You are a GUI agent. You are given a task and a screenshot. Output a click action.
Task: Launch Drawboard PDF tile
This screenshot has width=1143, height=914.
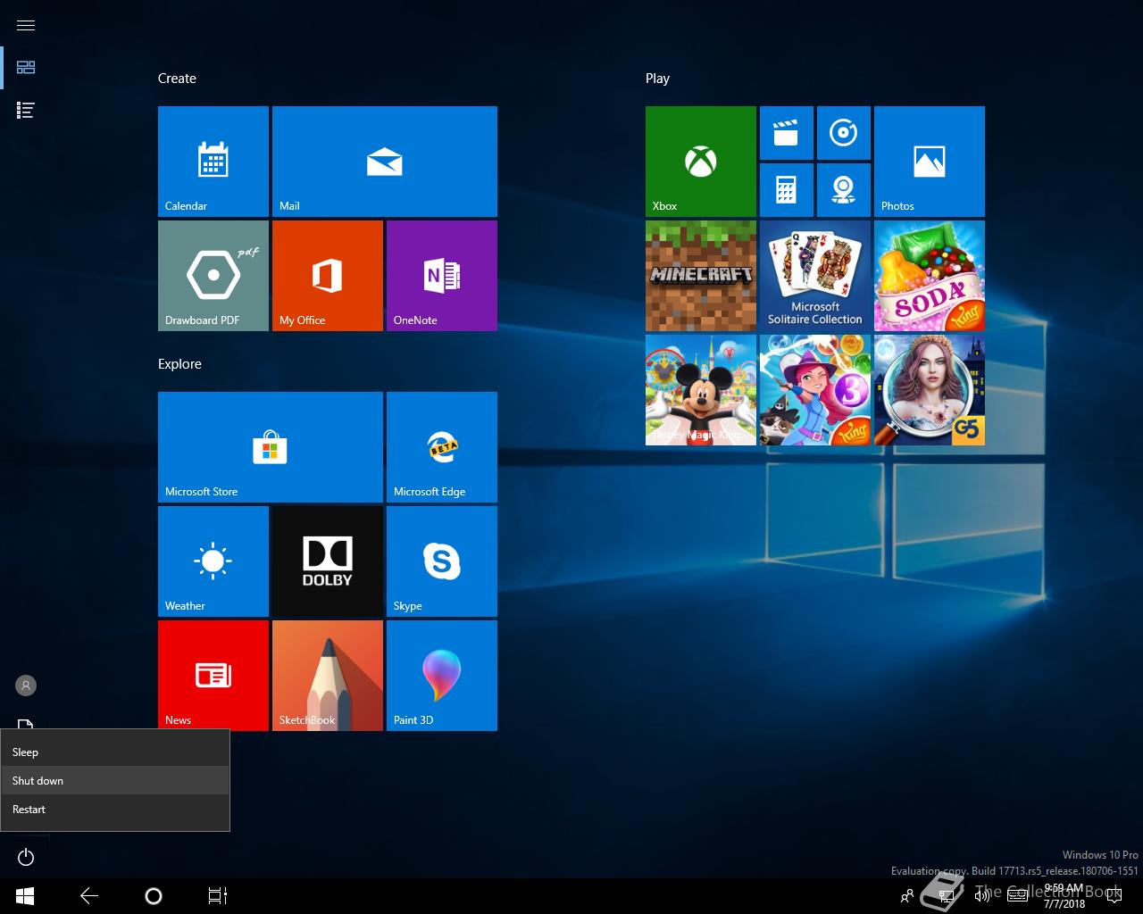[x=213, y=276]
